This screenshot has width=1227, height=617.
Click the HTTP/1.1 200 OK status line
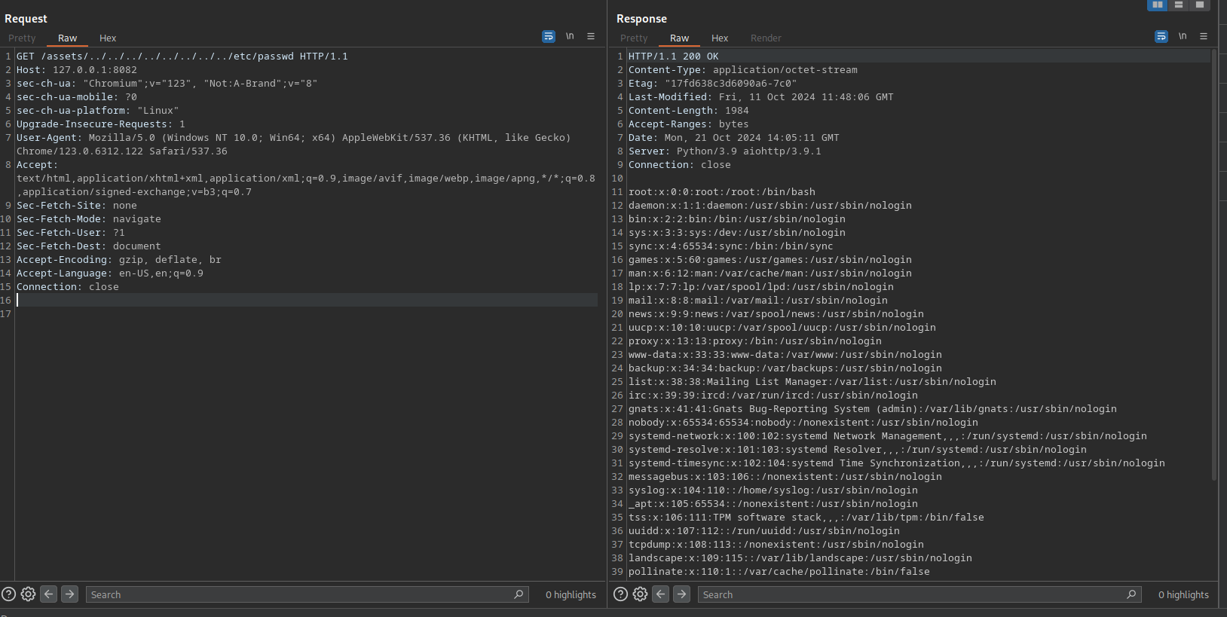pos(674,57)
